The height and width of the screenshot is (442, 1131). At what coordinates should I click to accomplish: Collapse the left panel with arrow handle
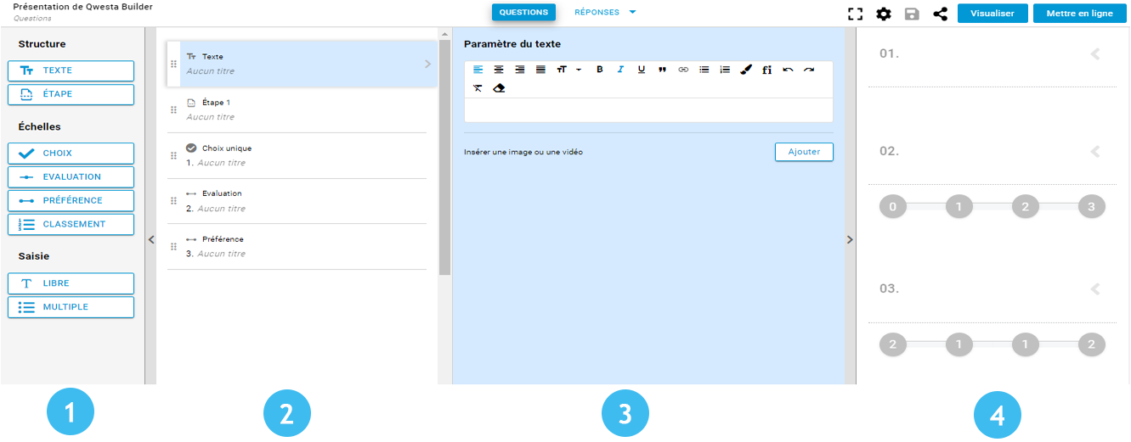[150, 240]
